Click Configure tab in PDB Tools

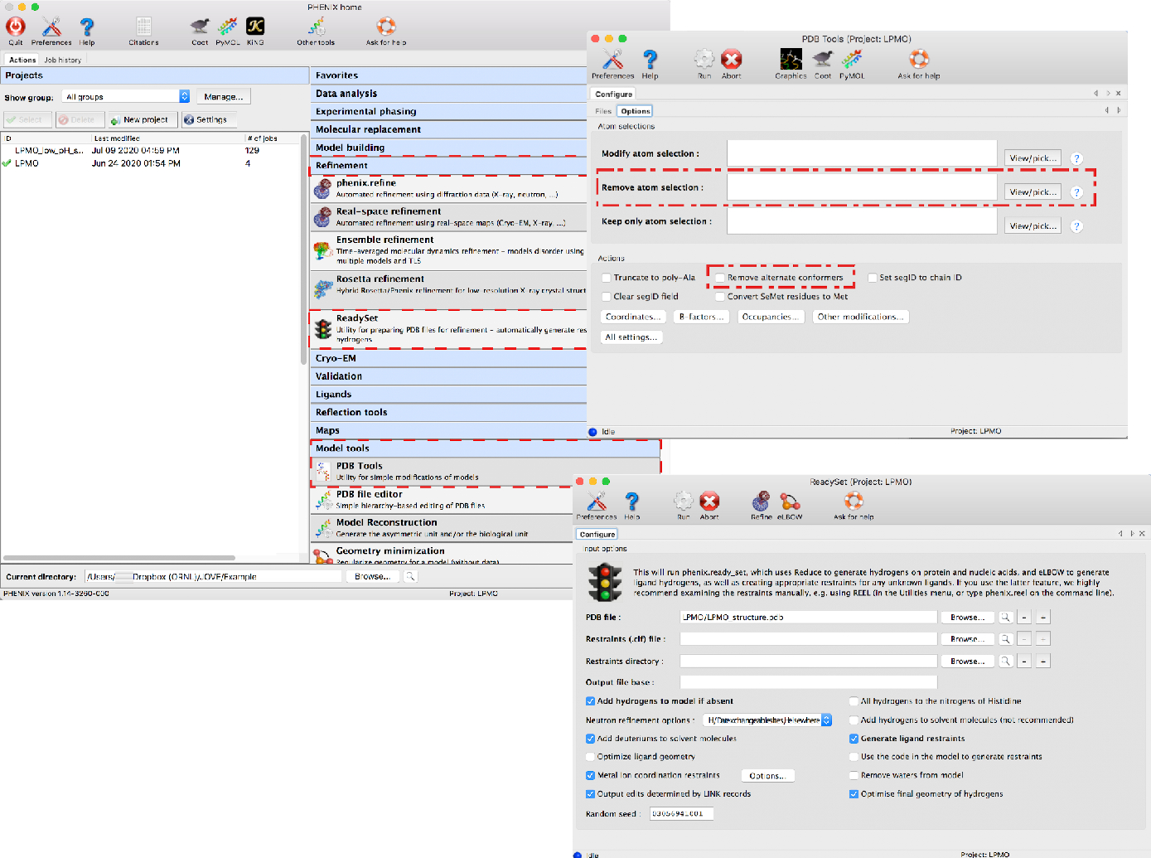[614, 95]
